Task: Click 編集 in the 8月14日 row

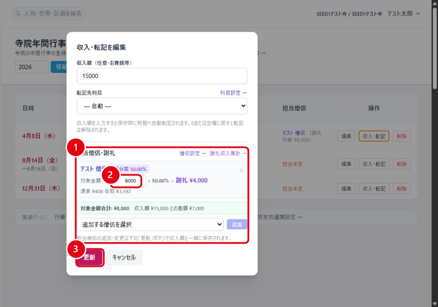Action: pos(346,164)
